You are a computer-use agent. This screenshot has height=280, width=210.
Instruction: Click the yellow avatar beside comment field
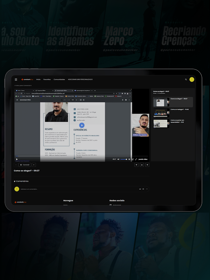(17, 189)
